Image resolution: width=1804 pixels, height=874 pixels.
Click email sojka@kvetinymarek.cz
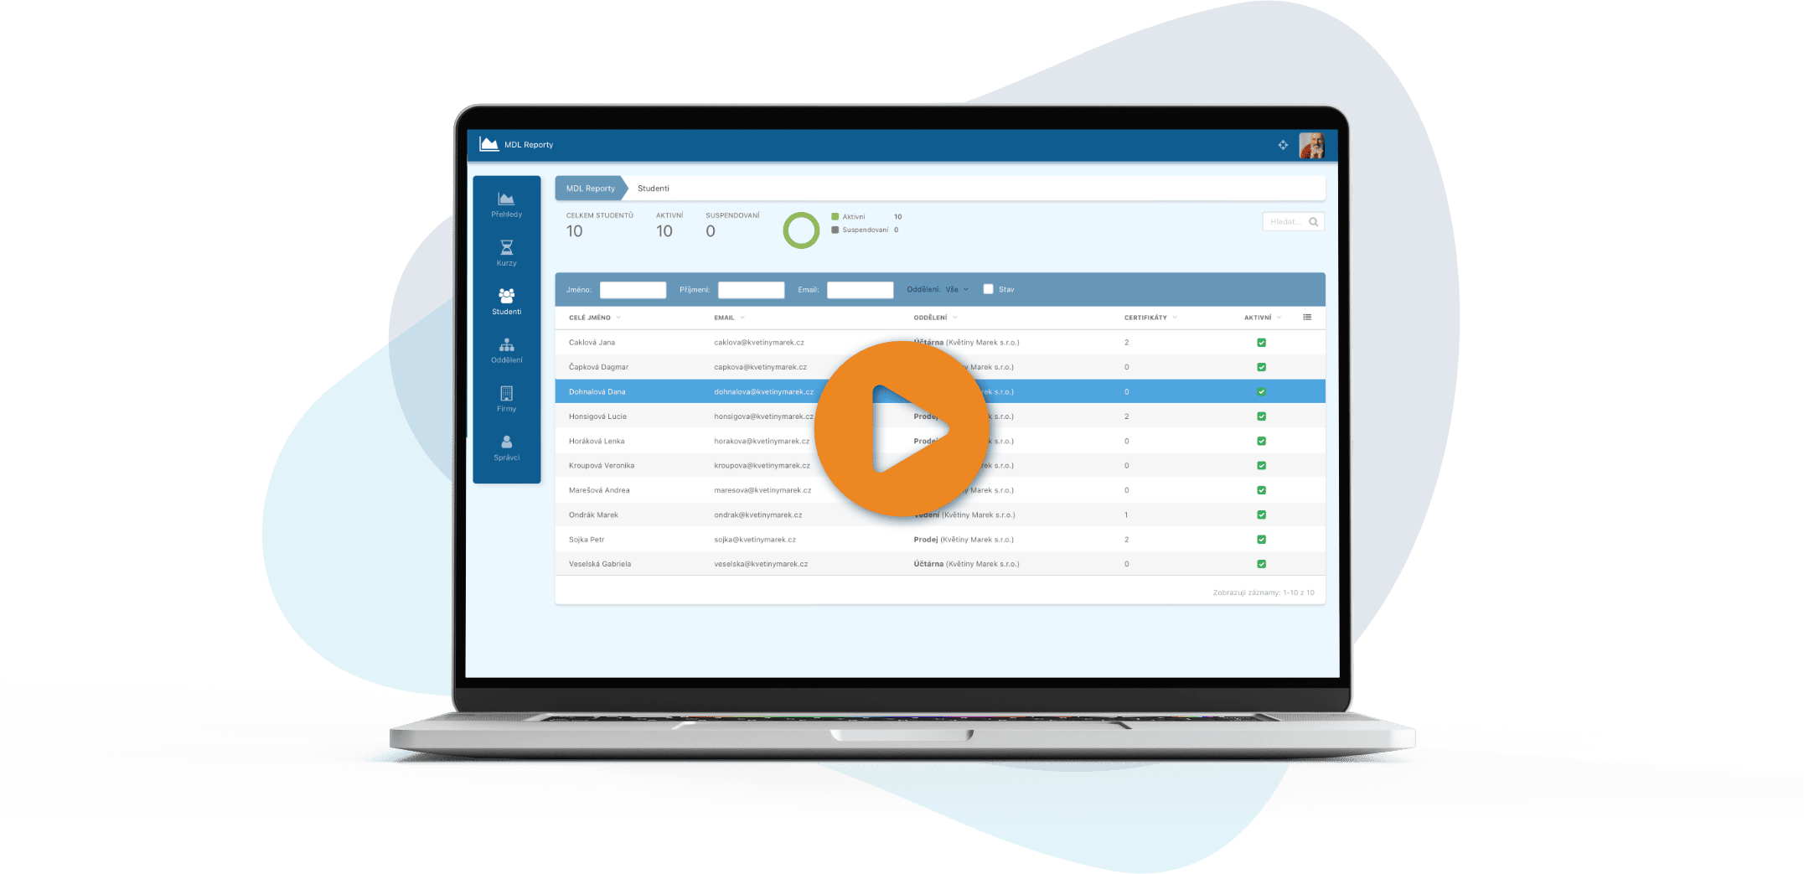point(755,540)
